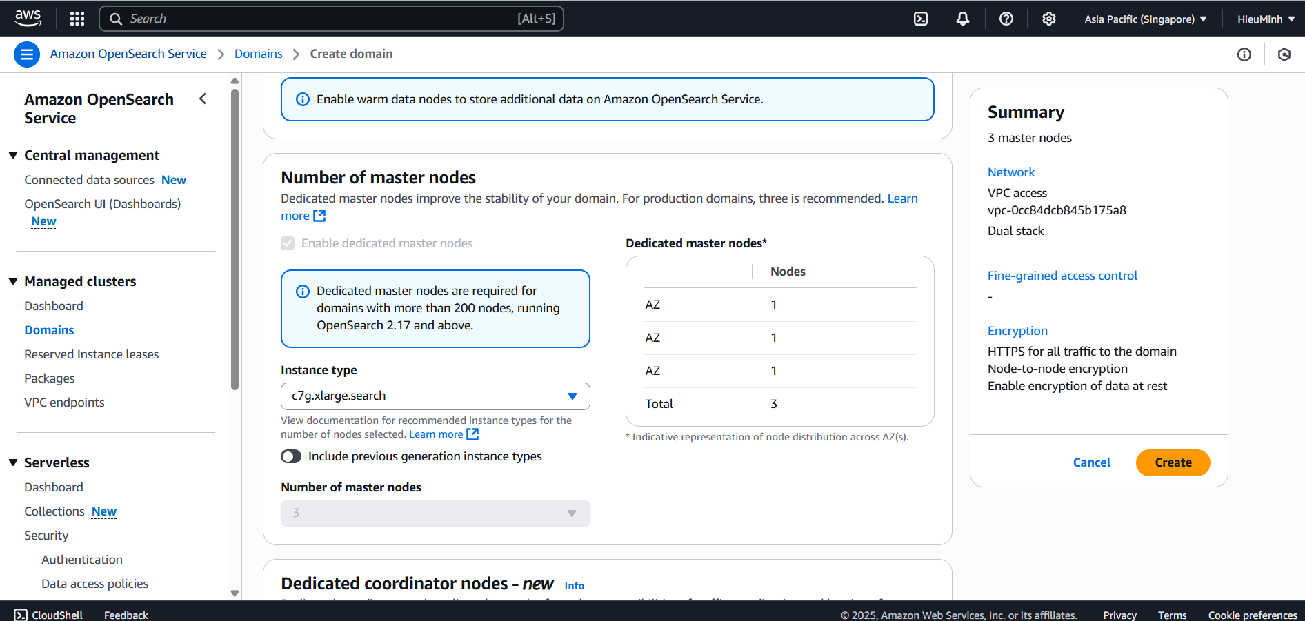Toggle the side navigation hamburger icon

tap(27, 54)
